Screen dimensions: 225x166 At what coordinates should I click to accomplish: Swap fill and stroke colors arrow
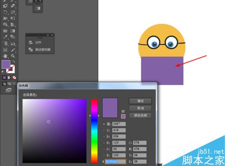tap(13, 62)
